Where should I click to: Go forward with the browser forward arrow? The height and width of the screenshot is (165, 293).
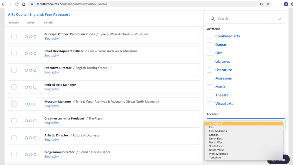click(x=10, y=4)
